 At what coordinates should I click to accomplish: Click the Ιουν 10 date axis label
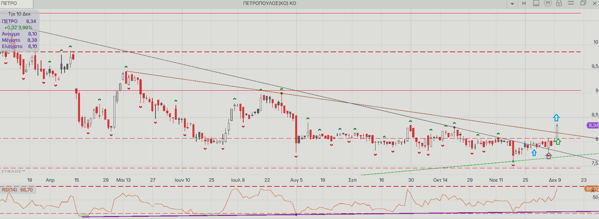click(182, 180)
